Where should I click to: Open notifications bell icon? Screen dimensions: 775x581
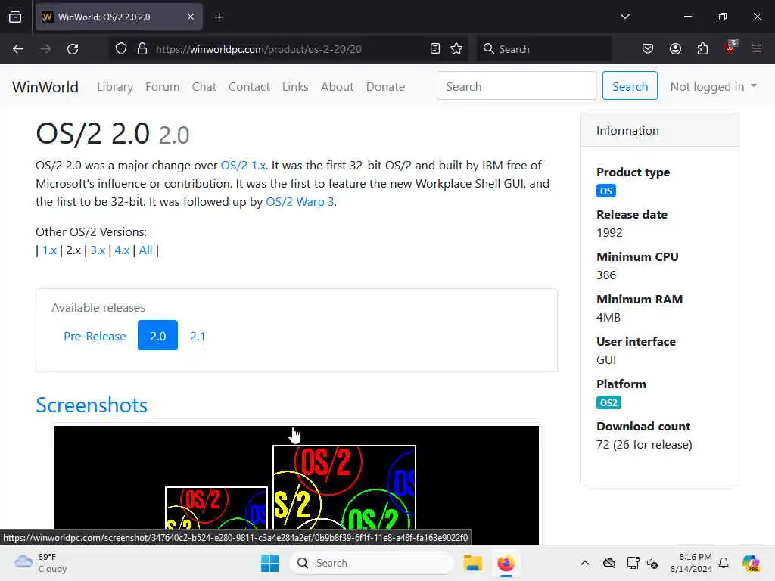[x=724, y=563]
